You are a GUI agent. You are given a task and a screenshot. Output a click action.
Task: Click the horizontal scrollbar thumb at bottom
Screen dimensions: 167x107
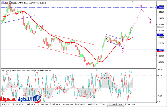pos(116,106)
